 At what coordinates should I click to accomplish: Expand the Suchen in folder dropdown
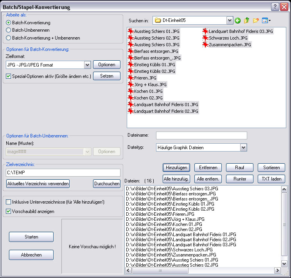coord(230,20)
